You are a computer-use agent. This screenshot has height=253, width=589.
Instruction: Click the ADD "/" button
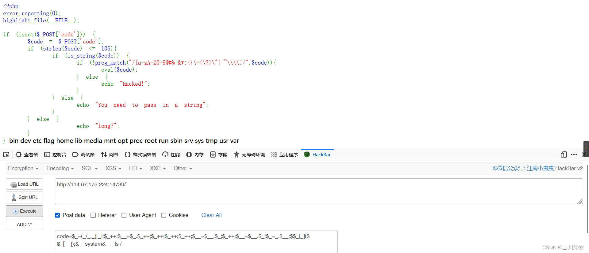[x=25, y=224]
